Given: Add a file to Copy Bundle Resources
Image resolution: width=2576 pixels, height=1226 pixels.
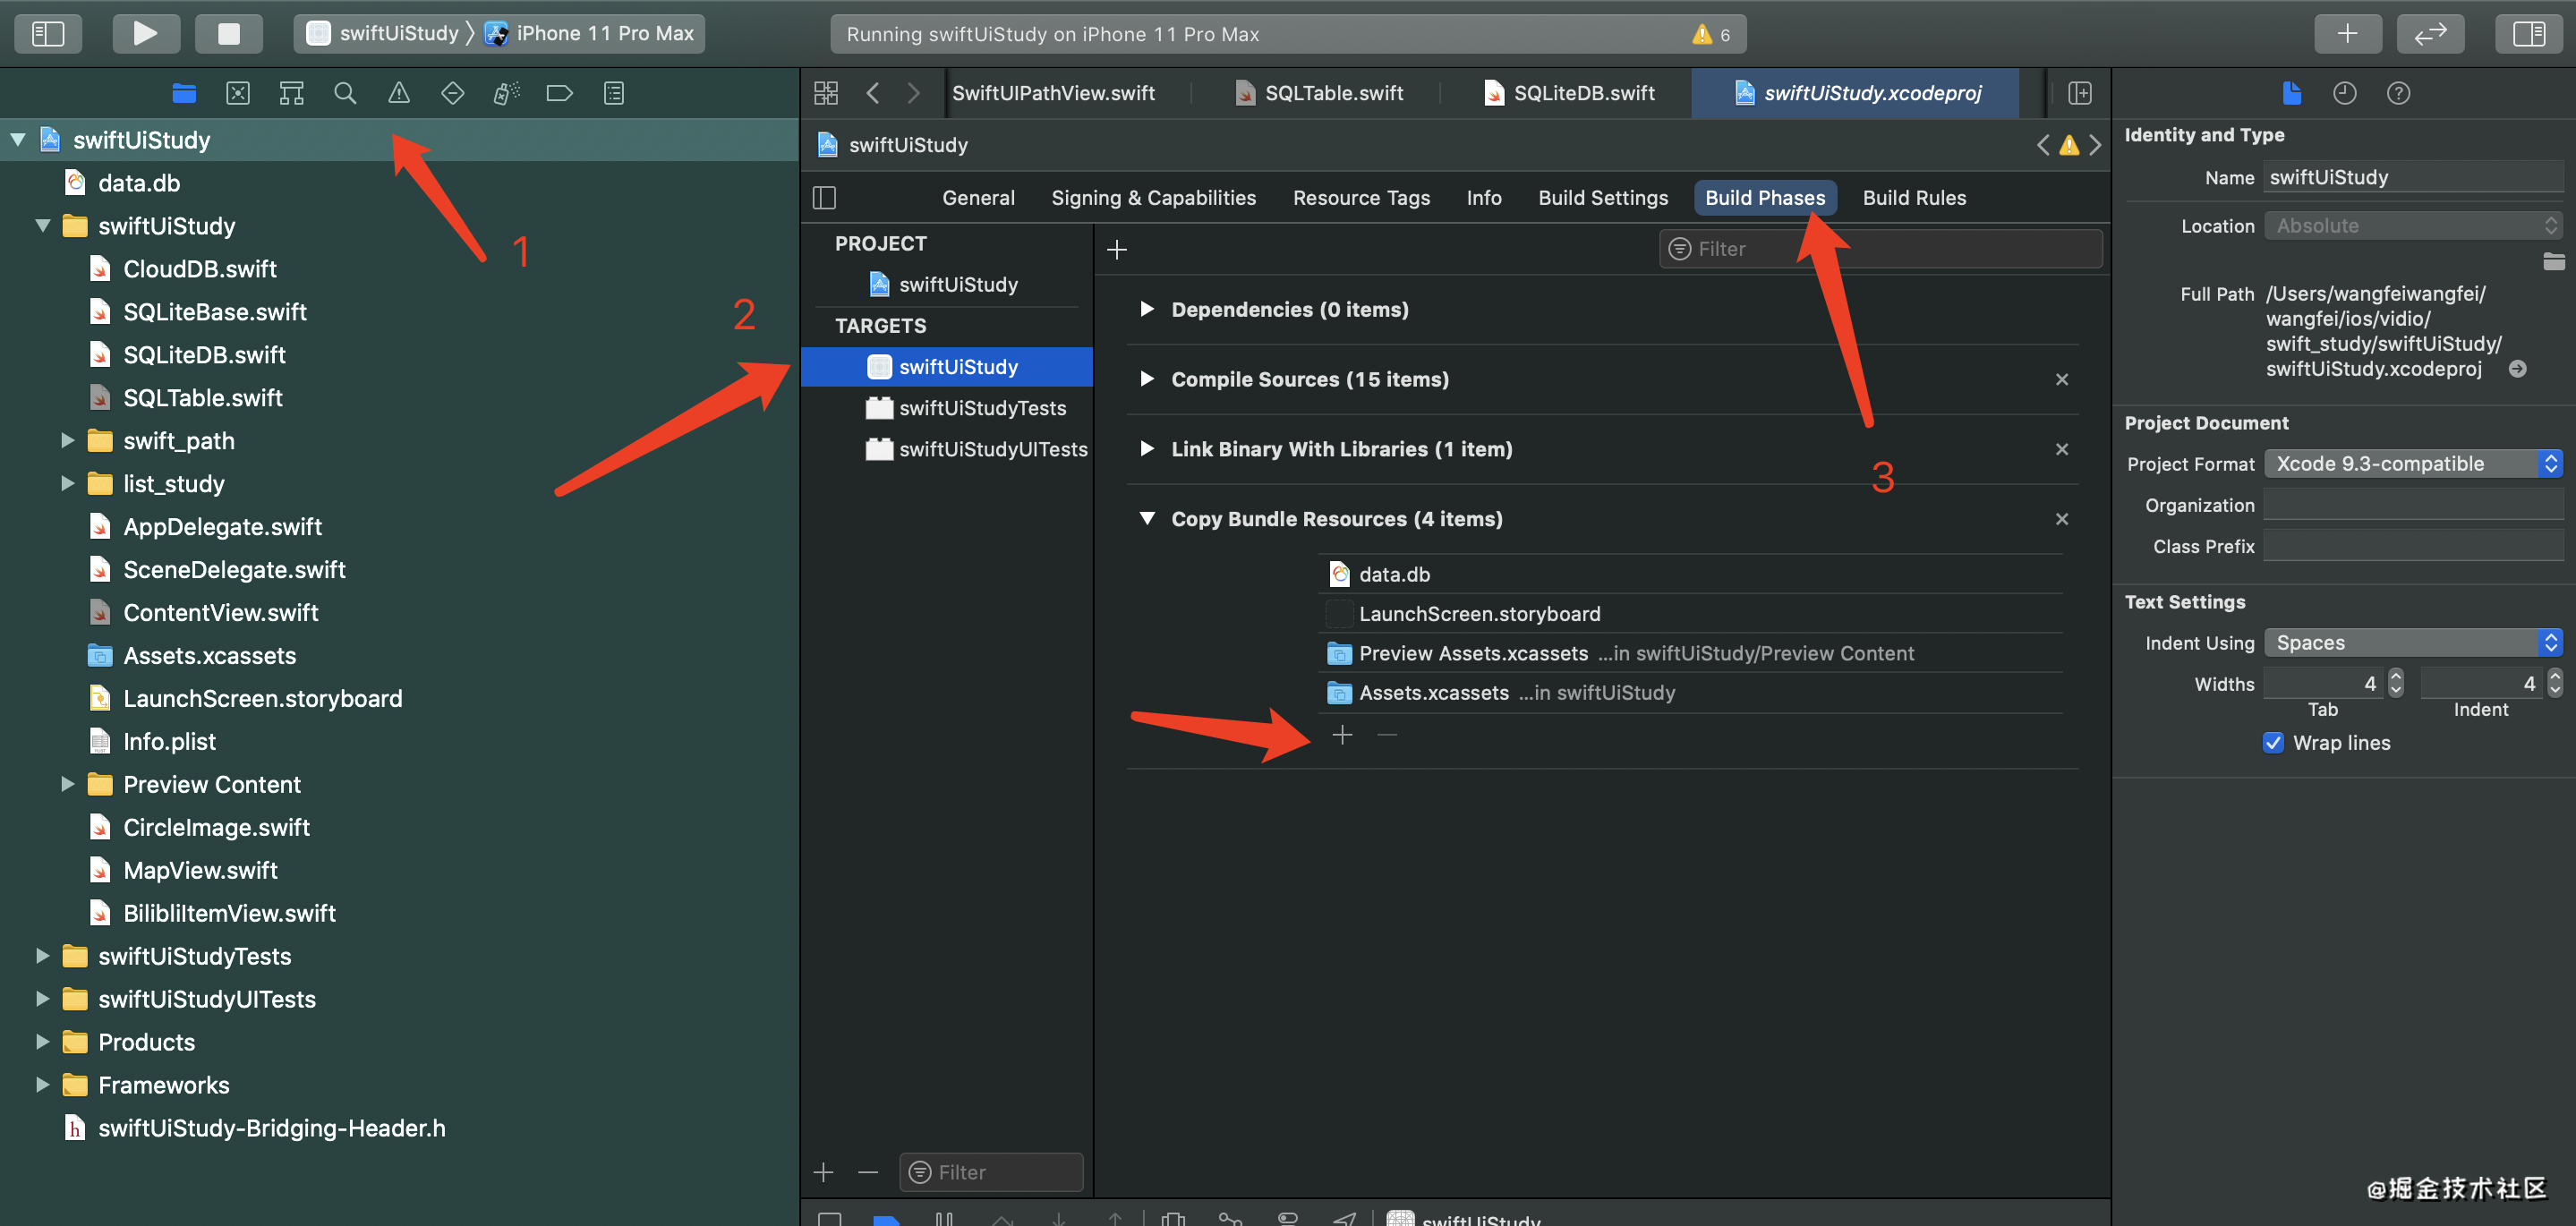Looking at the screenshot, I should click(x=1342, y=735).
